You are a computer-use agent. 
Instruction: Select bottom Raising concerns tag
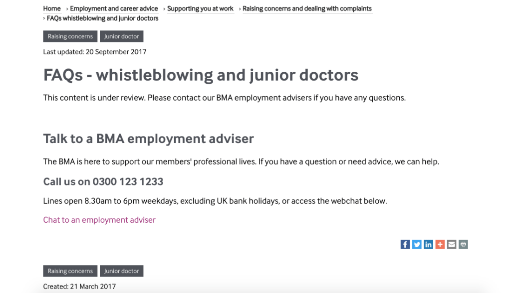tap(70, 271)
